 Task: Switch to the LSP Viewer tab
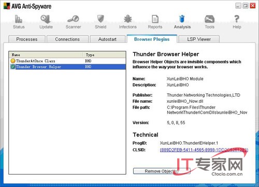tap(199, 39)
